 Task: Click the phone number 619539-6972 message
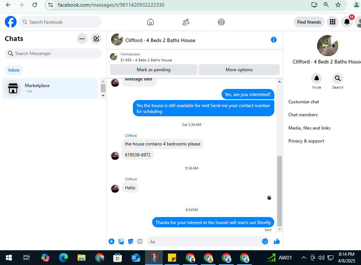pos(138,155)
